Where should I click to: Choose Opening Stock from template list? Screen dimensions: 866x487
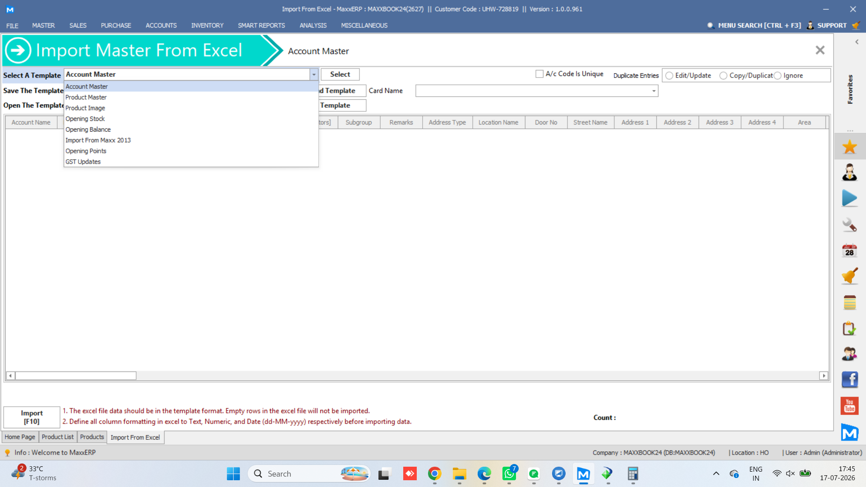[191, 119]
